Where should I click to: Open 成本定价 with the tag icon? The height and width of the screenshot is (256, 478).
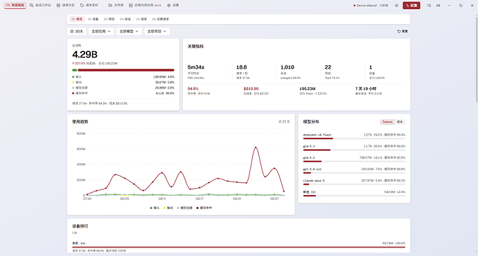pyautogui.click(x=89, y=5)
